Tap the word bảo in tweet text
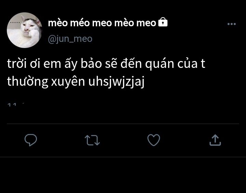The image size is (246, 193). tap(91, 63)
